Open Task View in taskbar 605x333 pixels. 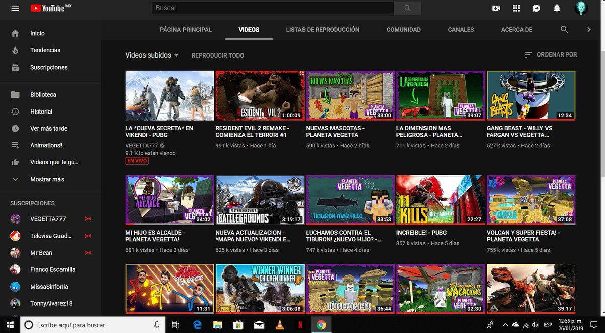[175, 325]
